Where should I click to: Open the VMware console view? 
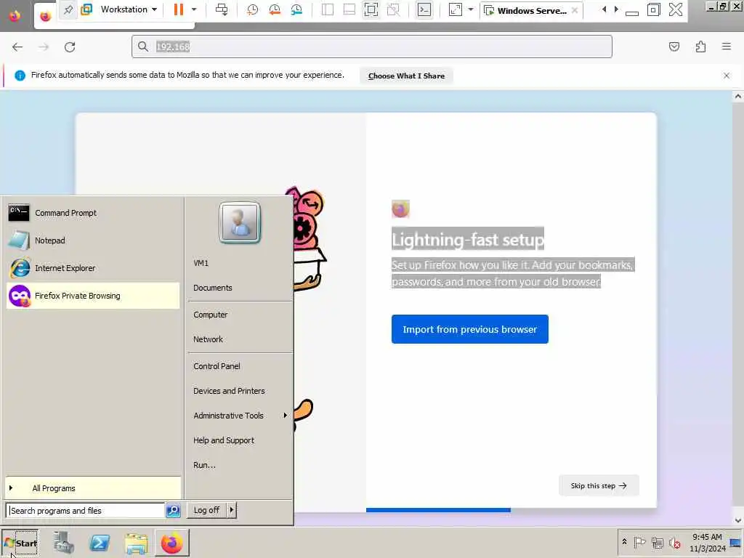point(424,9)
